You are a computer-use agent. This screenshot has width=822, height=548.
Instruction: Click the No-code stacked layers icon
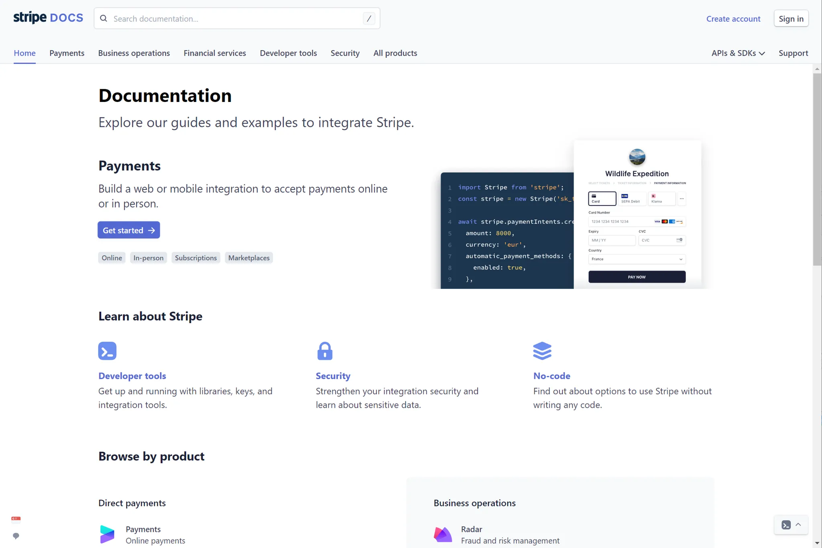[x=542, y=350]
